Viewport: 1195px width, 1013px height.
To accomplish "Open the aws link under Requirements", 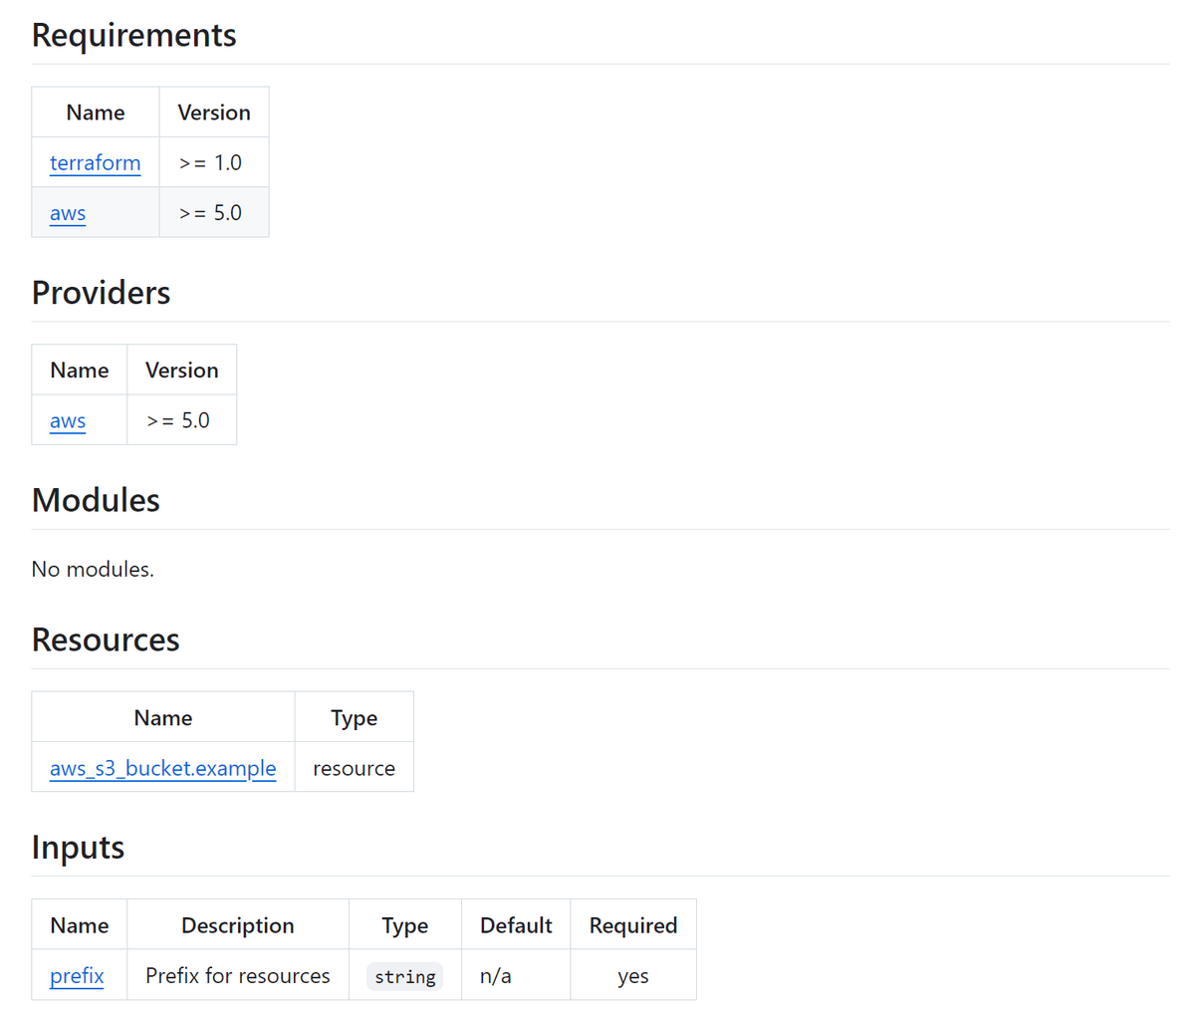I will 67,213.
